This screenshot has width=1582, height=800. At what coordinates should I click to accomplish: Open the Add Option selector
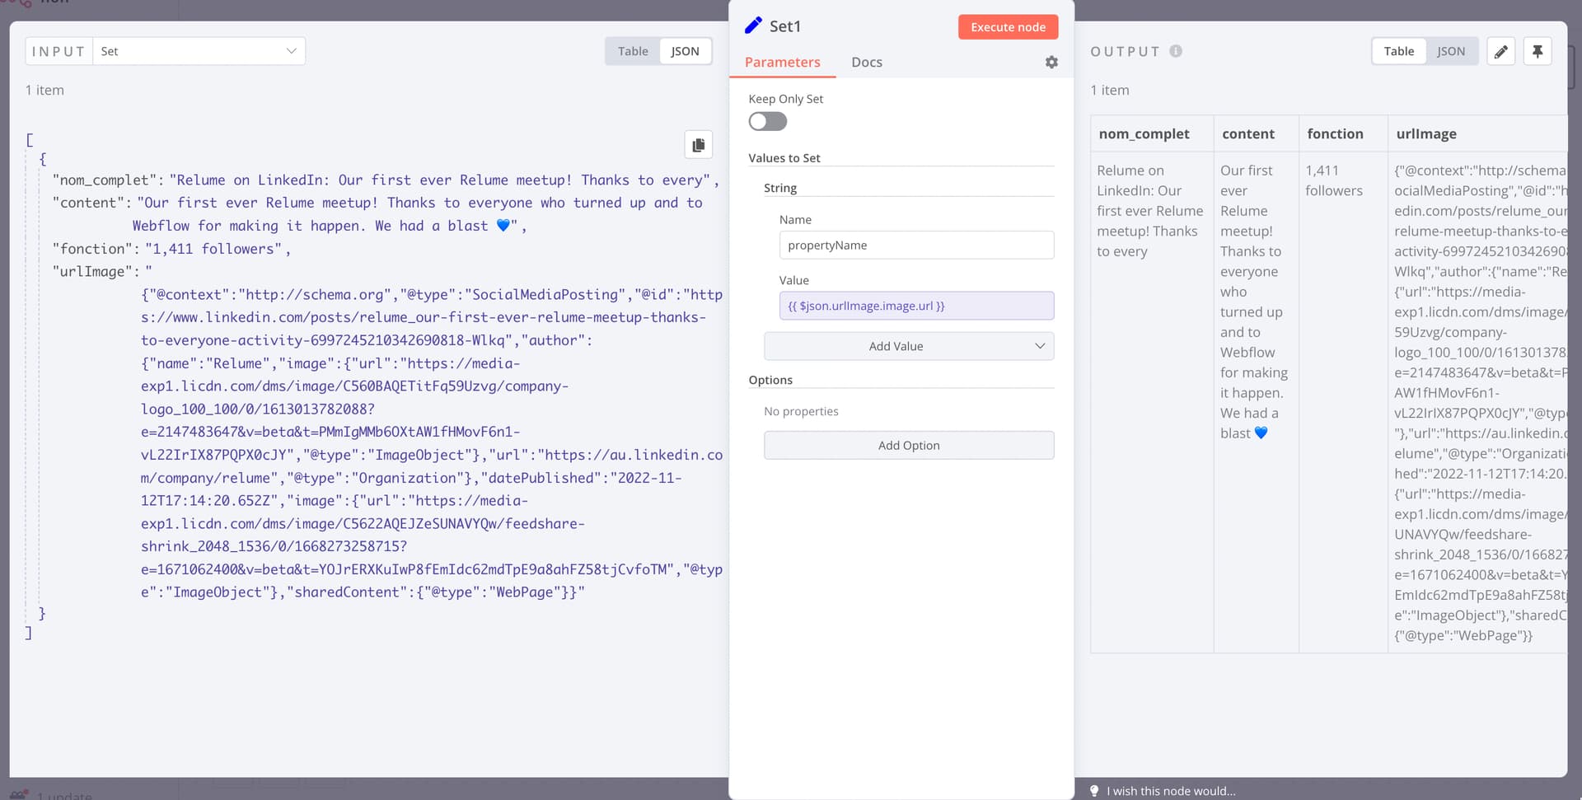[x=908, y=446]
